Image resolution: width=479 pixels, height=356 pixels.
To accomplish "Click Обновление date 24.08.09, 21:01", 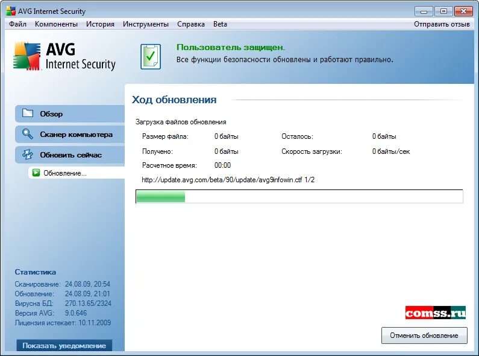I will (87, 294).
